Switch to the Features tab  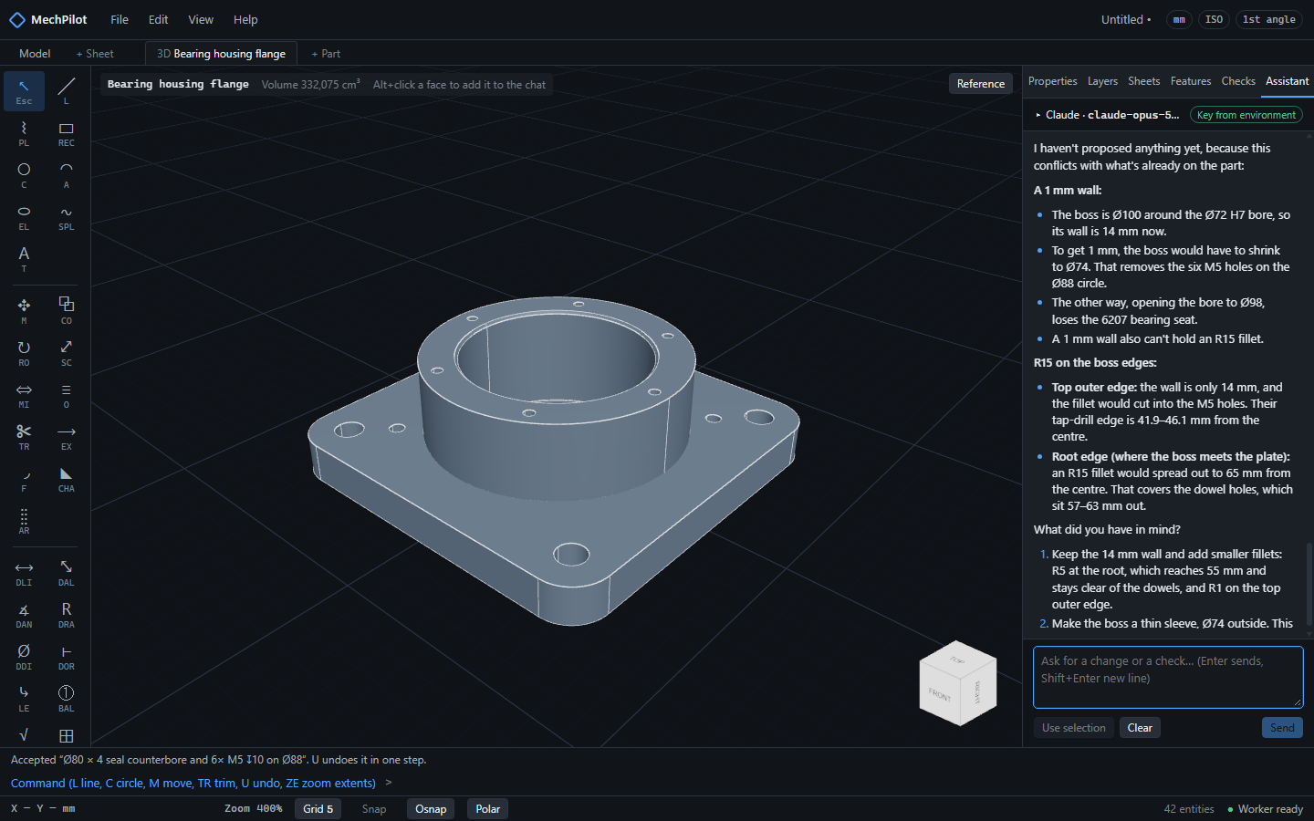pos(1191,81)
